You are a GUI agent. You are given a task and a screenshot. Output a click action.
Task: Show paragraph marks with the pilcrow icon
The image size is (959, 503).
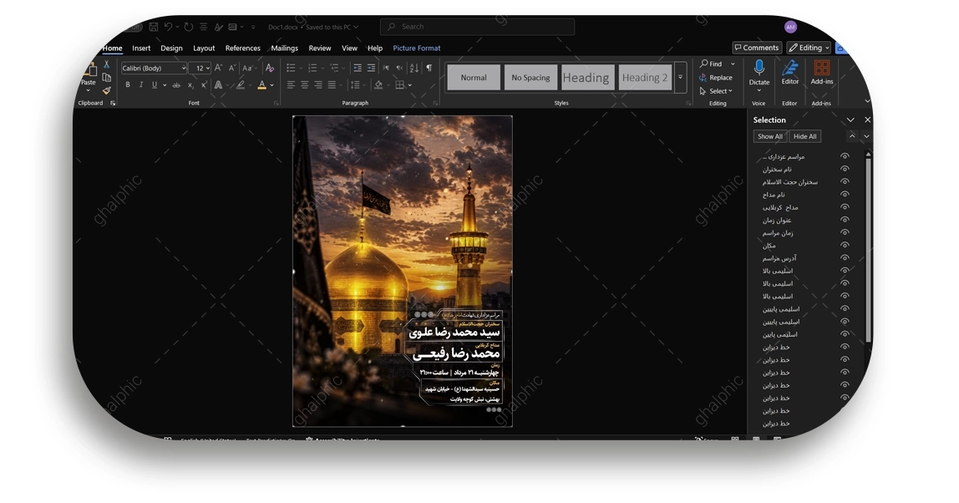pyautogui.click(x=429, y=68)
